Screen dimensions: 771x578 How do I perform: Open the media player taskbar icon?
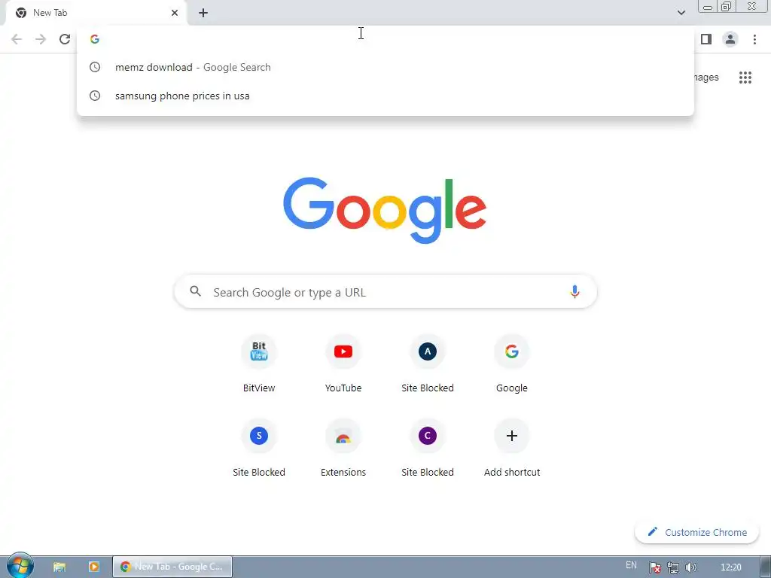click(x=94, y=567)
